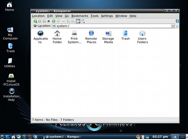The height and width of the screenshot is (139, 188).
Task: Click the panel computer/control center icon
Action: click(x=19, y=137)
